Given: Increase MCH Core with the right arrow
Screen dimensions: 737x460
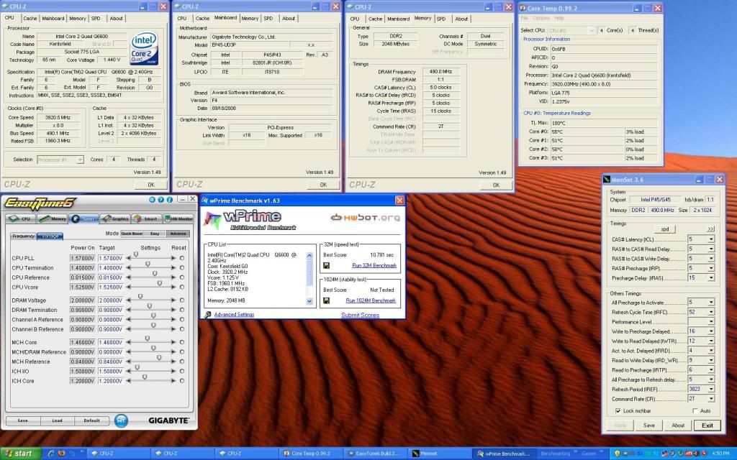Looking at the screenshot, I should coord(173,342).
